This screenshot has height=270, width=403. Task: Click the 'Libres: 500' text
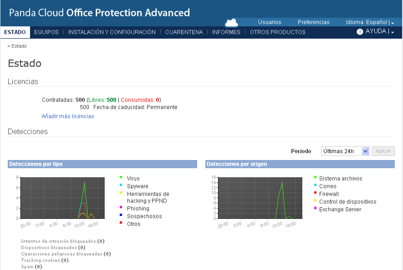(102, 100)
